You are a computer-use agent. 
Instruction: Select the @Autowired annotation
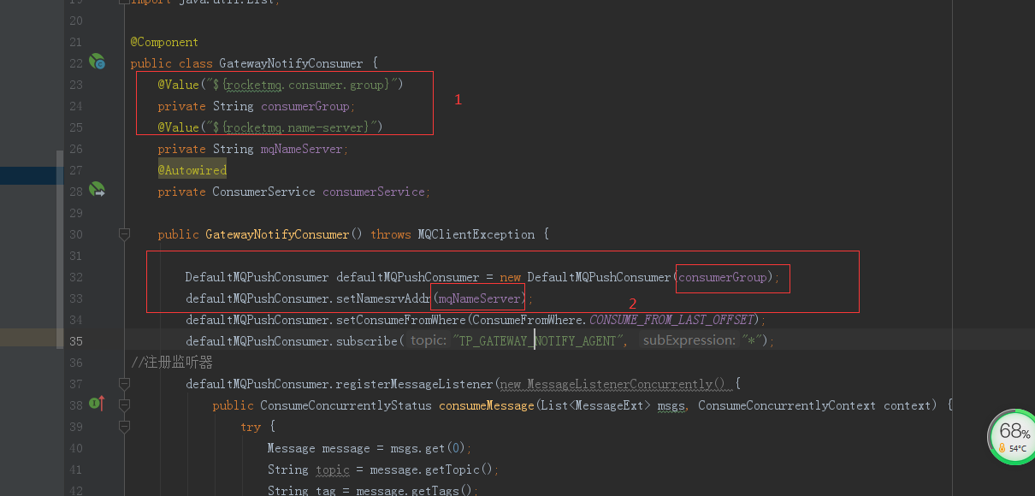tap(192, 169)
